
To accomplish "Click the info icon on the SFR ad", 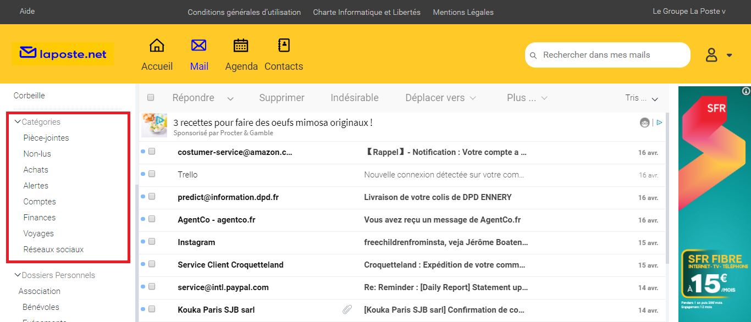I will (746, 92).
